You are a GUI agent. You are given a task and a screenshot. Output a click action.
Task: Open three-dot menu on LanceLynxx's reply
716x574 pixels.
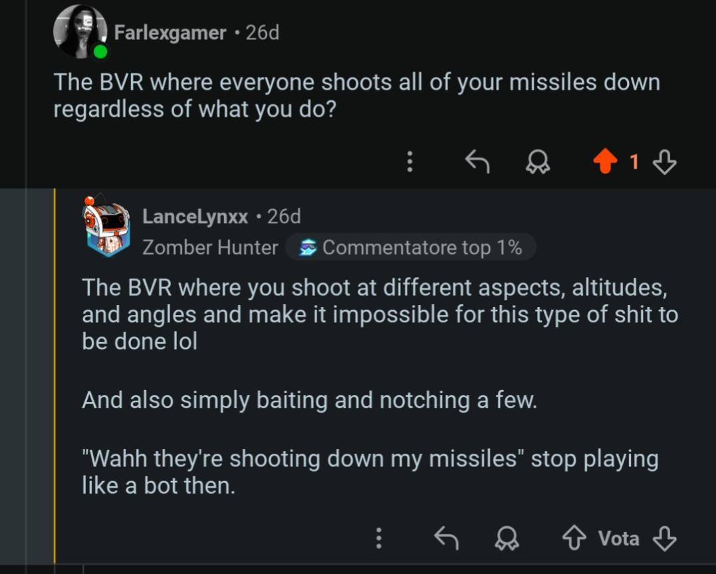pyautogui.click(x=379, y=538)
